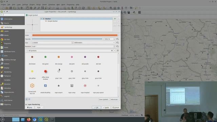Select the topo pop capital symbol

pyautogui.click(x=98, y=86)
